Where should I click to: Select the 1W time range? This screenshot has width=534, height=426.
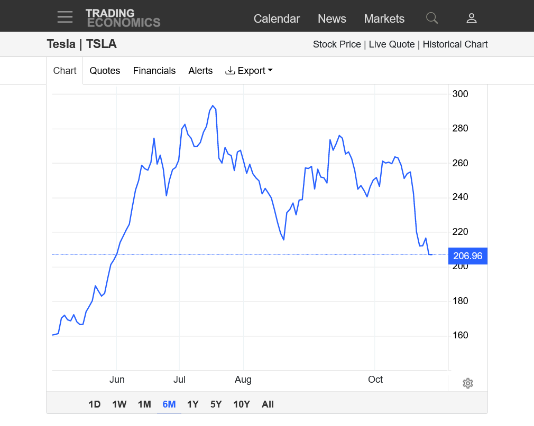coord(119,404)
